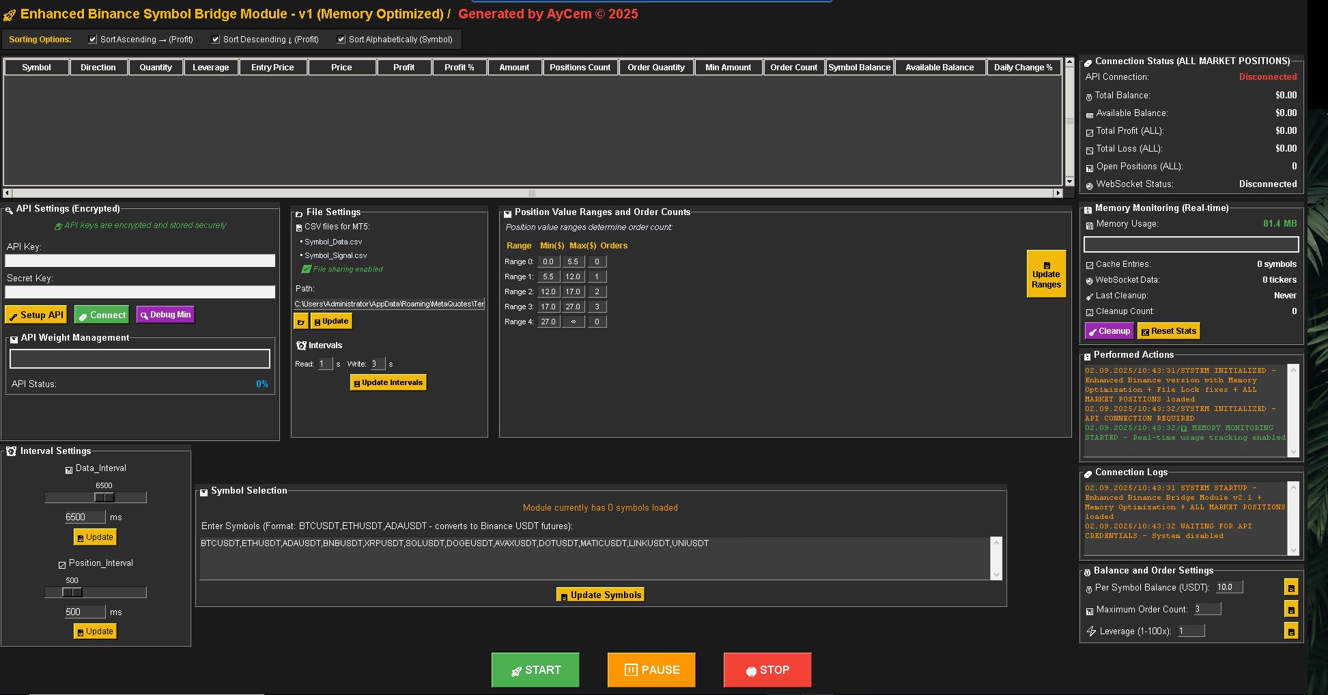Click the Data_Interval slider handle
The height and width of the screenshot is (695, 1328).
click(104, 498)
